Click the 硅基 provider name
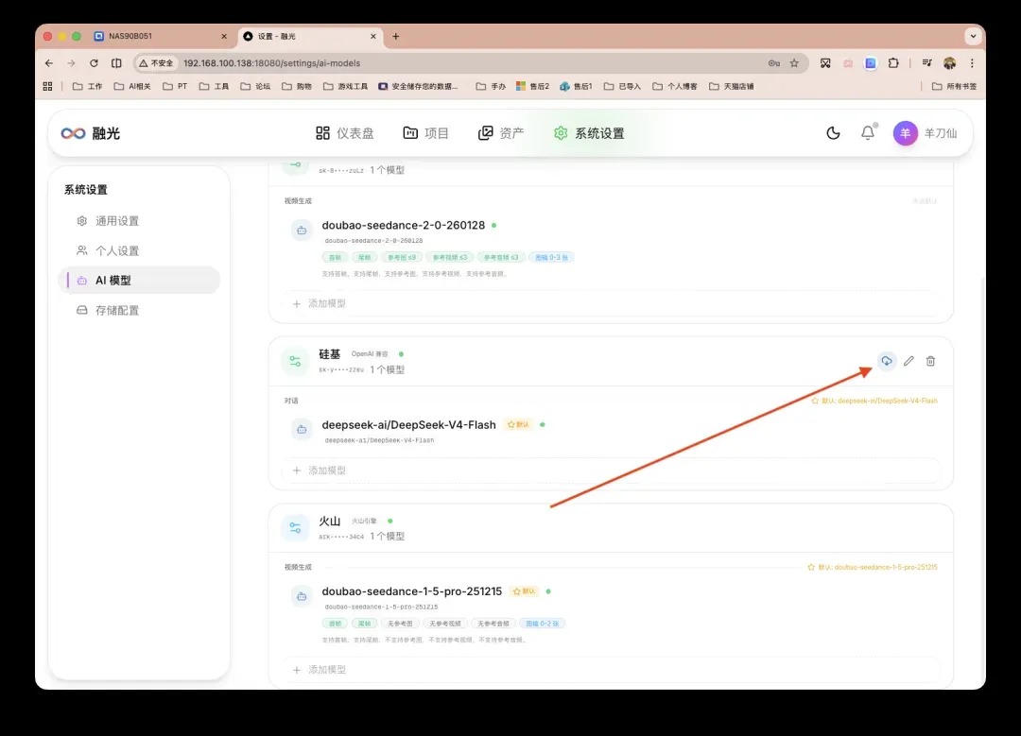The height and width of the screenshot is (736, 1021). 330,354
